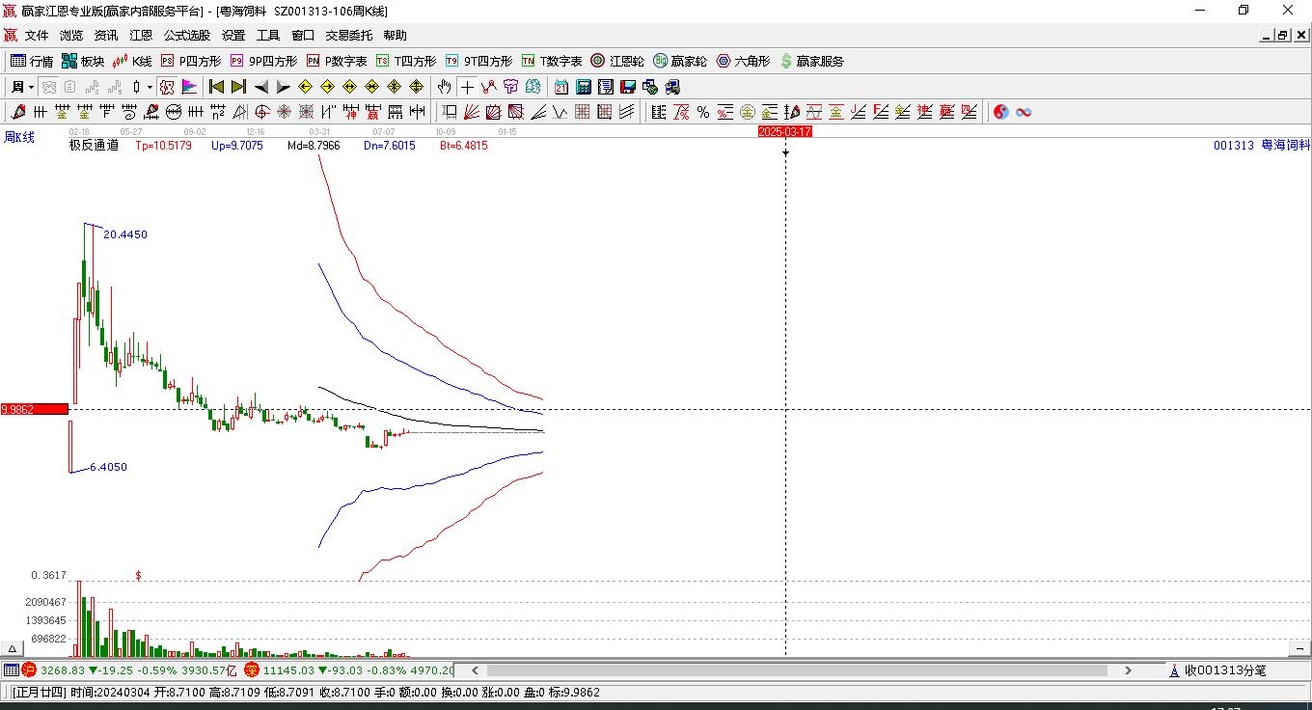Open the 江恩 menu

click(141, 35)
